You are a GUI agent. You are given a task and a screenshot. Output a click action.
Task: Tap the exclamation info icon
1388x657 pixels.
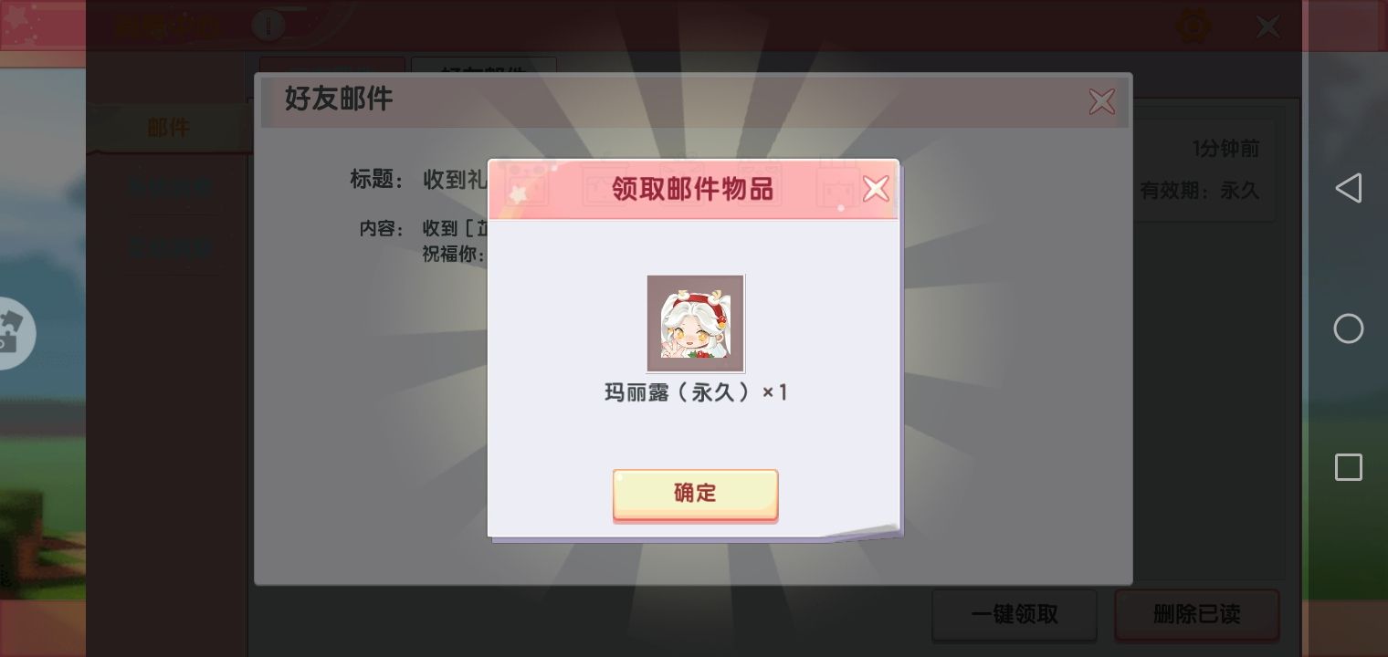268,26
